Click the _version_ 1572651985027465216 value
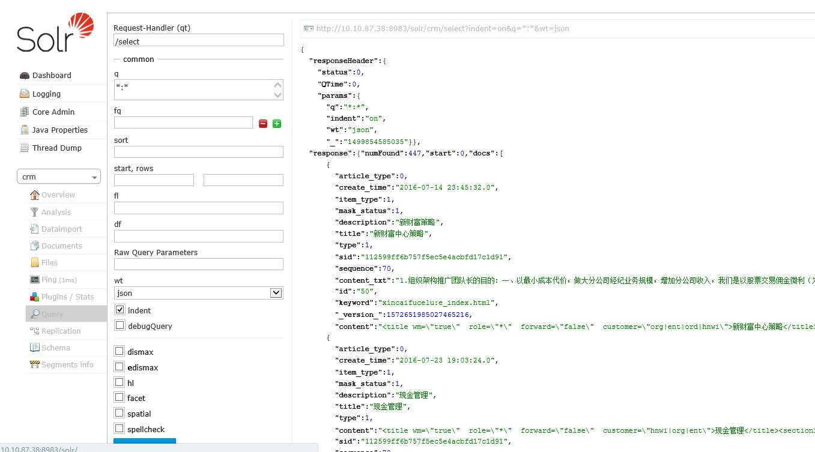The image size is (815, 452). pyautogui.click(x=429, y=315)
